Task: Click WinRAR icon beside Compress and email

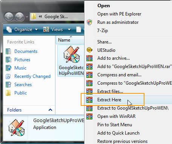Action: (x=89, y=75)
